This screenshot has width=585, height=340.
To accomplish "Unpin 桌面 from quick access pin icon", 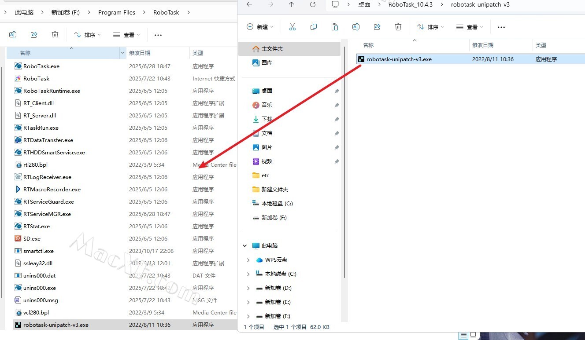I will coord(337,91).
